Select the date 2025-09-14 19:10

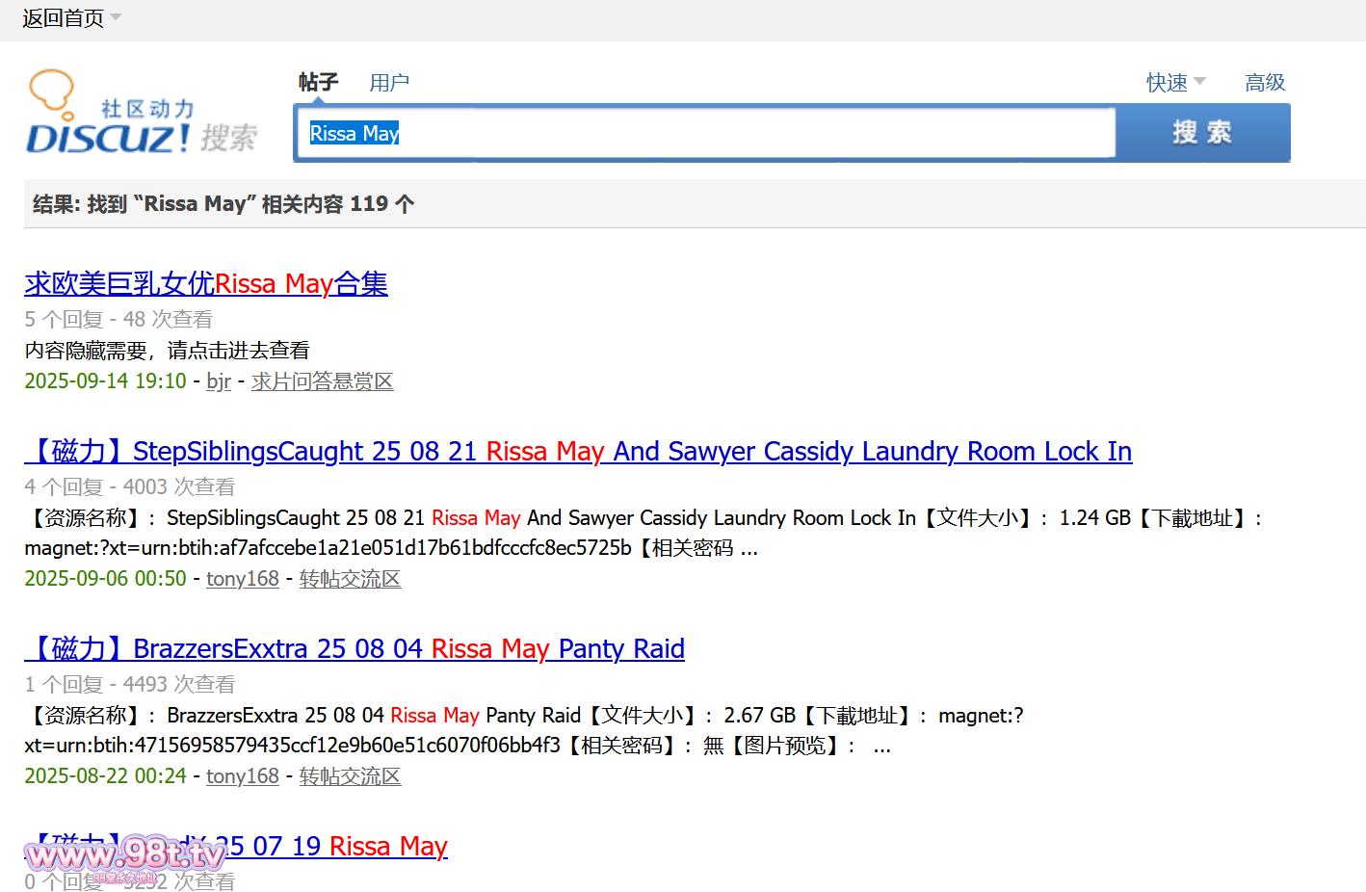pos(105,381)
